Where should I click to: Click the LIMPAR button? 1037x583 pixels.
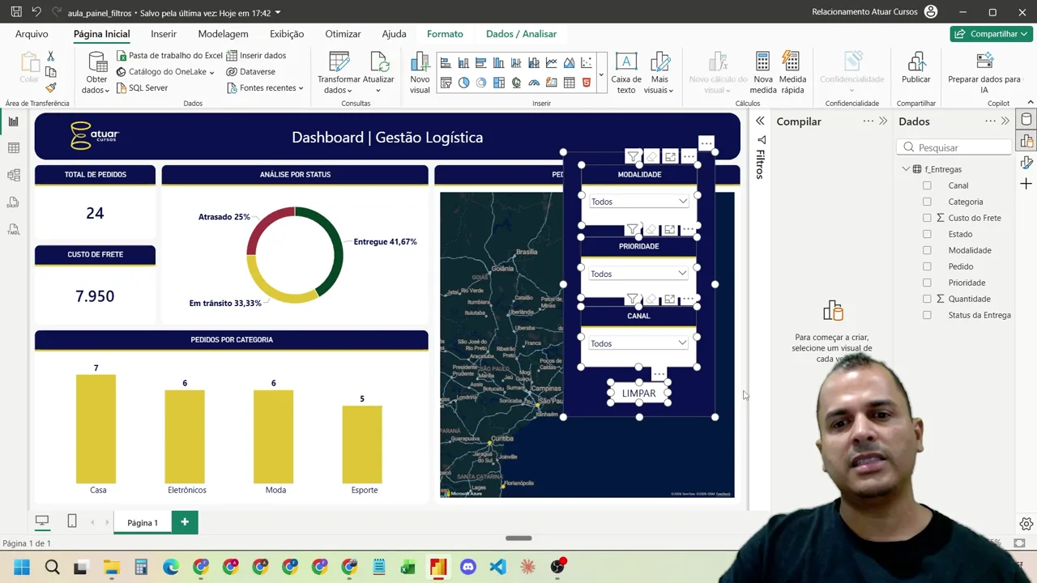[638, 394]
